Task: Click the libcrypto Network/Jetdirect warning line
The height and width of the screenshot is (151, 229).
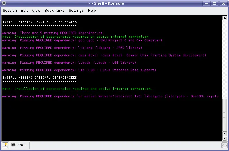Action: [110, 96]
